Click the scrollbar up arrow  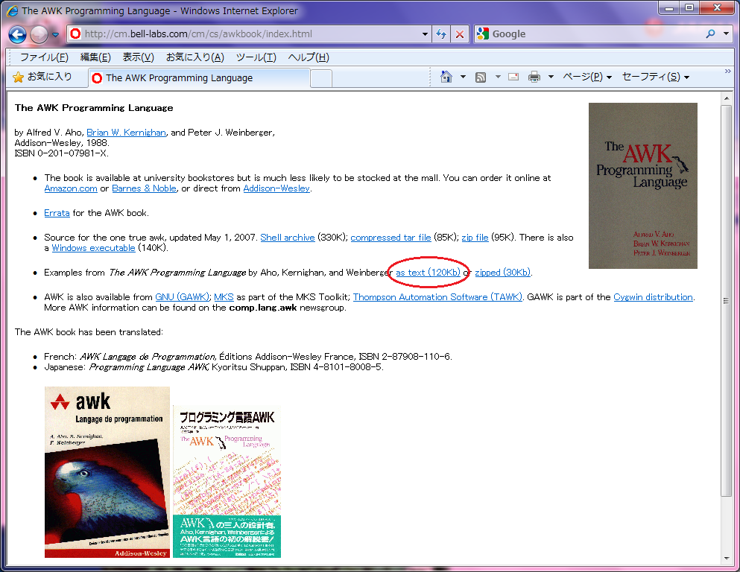click(x=726, y=98)
